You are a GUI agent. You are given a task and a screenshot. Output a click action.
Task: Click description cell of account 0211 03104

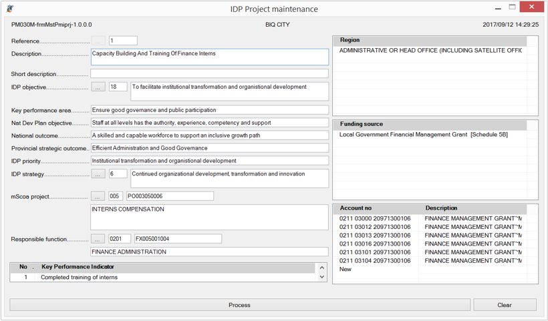pyautogui.click(x=473, y=261)
